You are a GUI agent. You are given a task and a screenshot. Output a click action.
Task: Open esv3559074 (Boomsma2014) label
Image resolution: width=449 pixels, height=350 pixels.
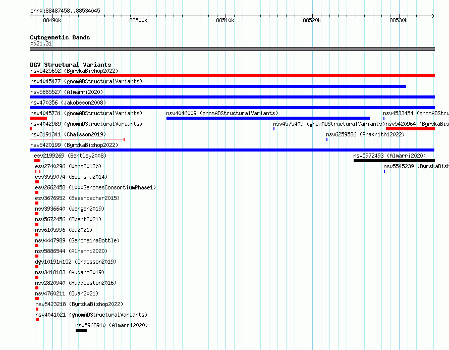pyautogui.click(x=71, y=177)
